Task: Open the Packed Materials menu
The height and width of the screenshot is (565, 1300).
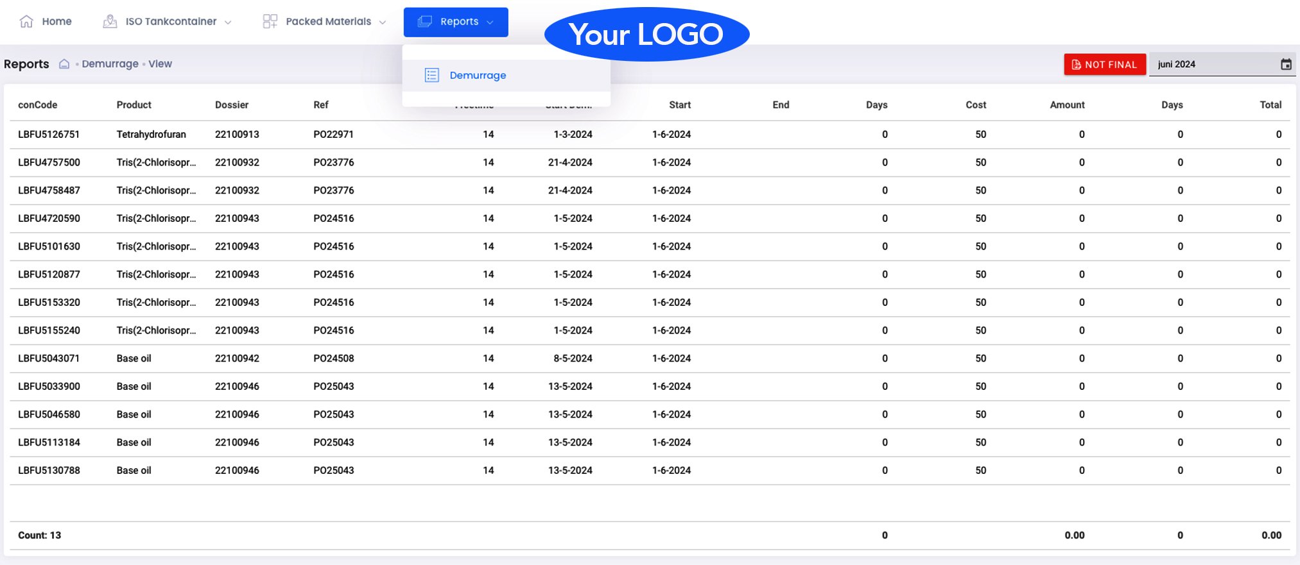Action: coord(325,21)
